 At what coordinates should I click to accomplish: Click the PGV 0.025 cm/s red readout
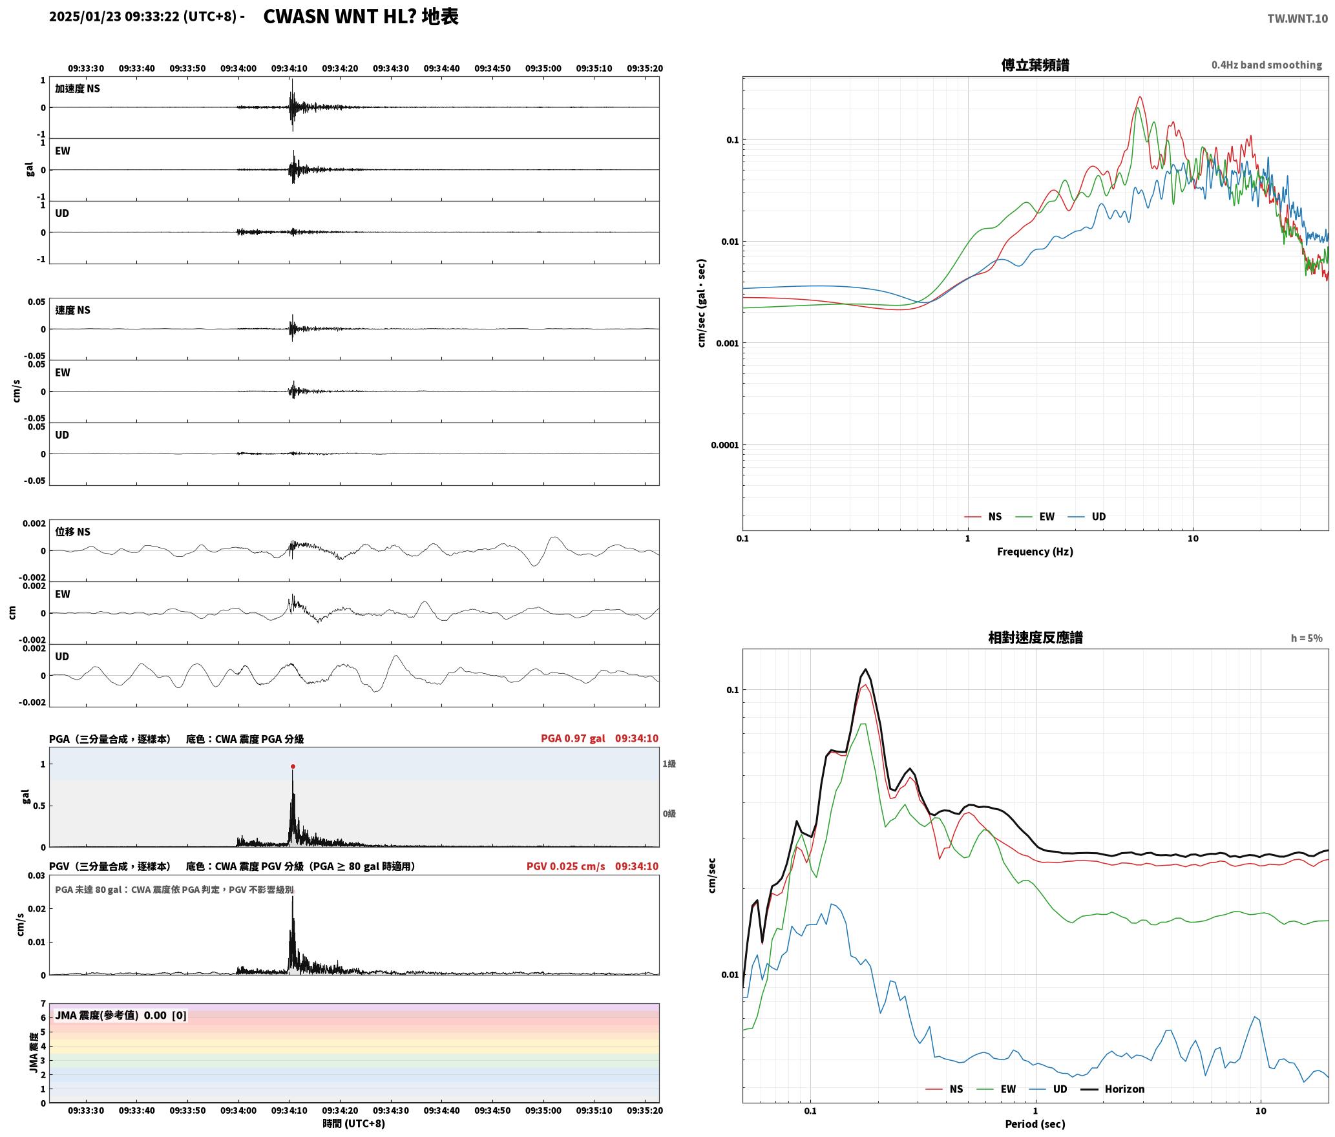[x=566, y=866]
